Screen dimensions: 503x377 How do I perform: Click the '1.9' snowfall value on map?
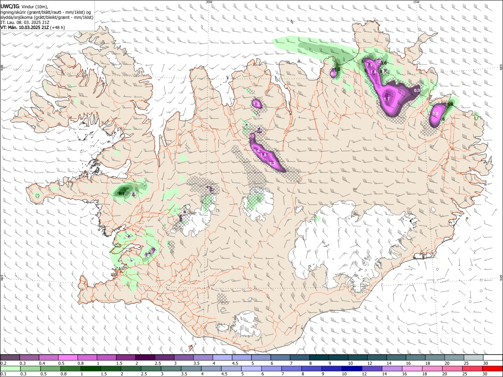pos(369,65)
